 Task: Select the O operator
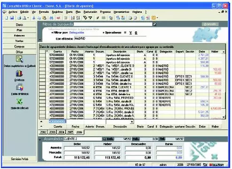(x=136, y=33)
